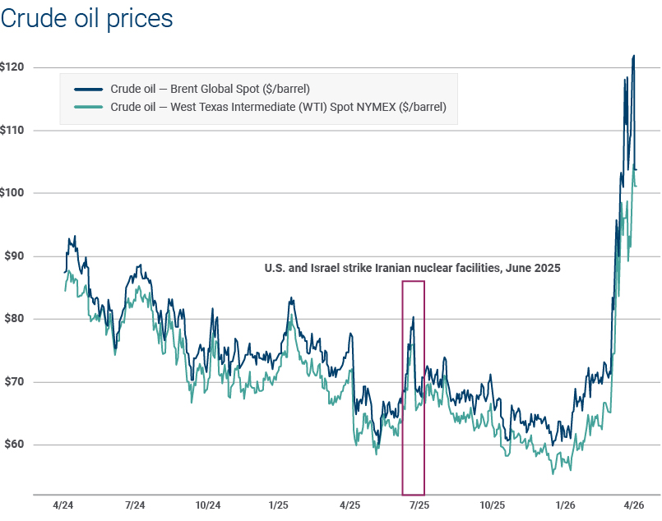Select the 4/25 date on the x-axis
This screenshot has height=521, width=662.
tap(349, 504)
